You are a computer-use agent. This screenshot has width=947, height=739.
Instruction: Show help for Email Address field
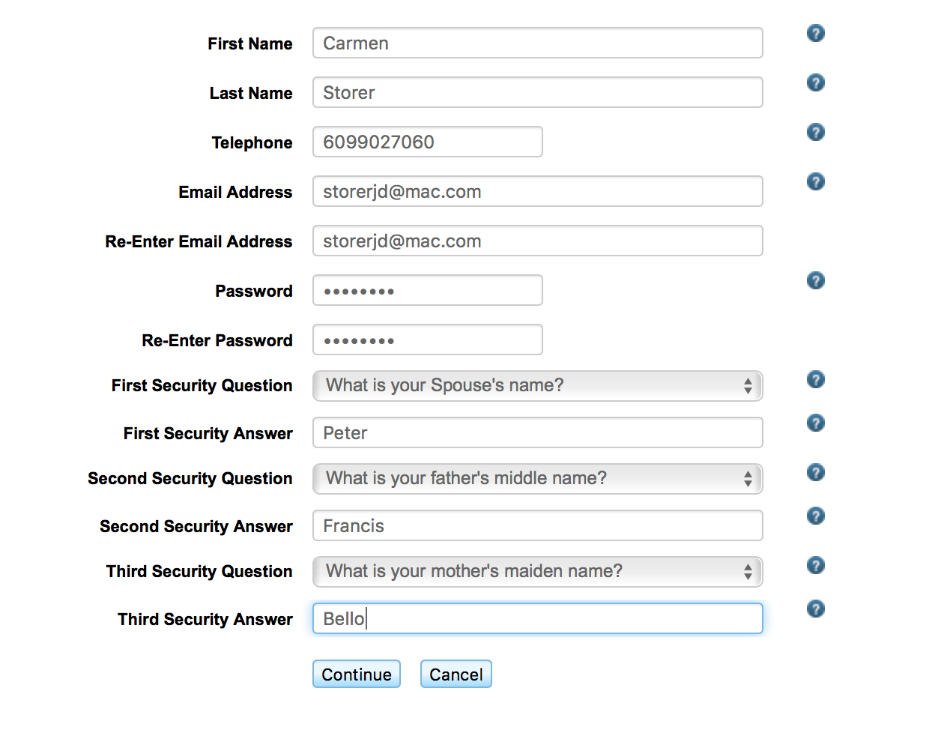(x=815, y=181)
